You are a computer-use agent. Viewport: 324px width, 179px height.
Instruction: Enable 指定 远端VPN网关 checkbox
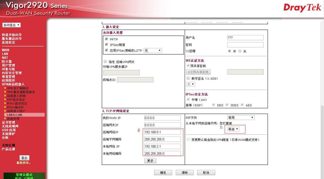pos(105,62)
